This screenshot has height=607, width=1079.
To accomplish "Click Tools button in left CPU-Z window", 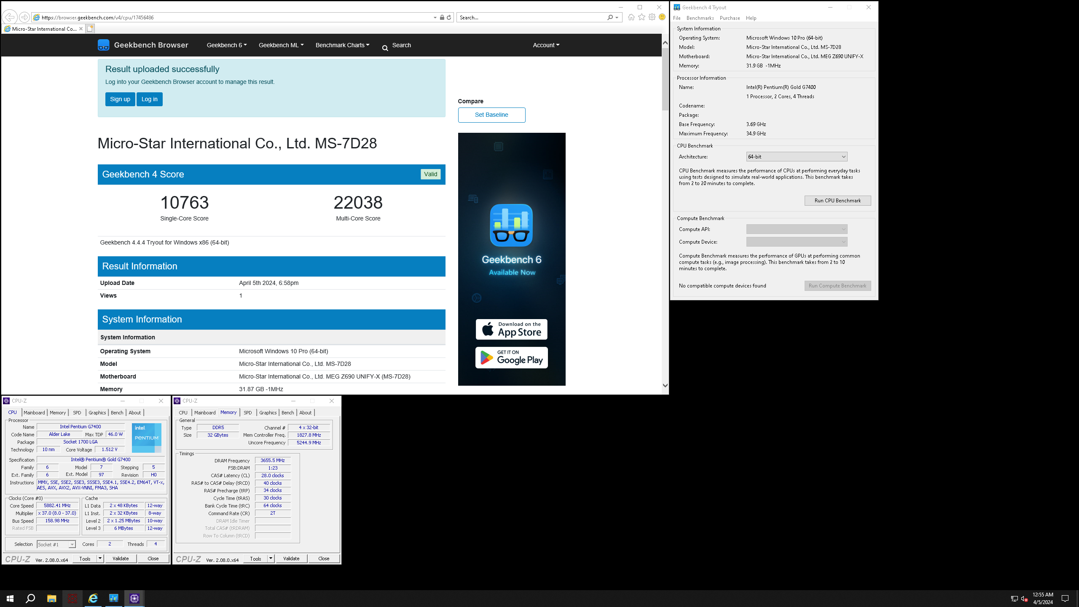I will tap(85, 559).
